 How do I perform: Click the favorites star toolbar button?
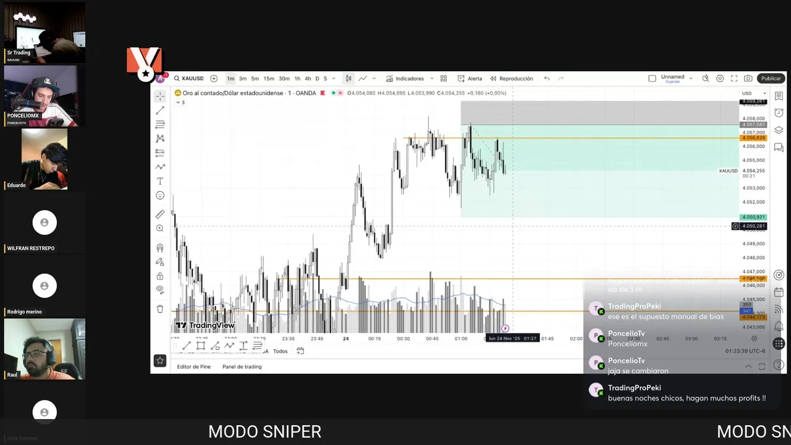tap(160, 361)
